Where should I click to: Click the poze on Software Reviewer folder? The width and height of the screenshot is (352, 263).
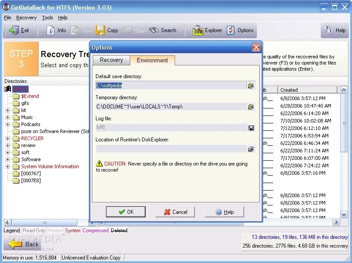(x=16, y=132)
